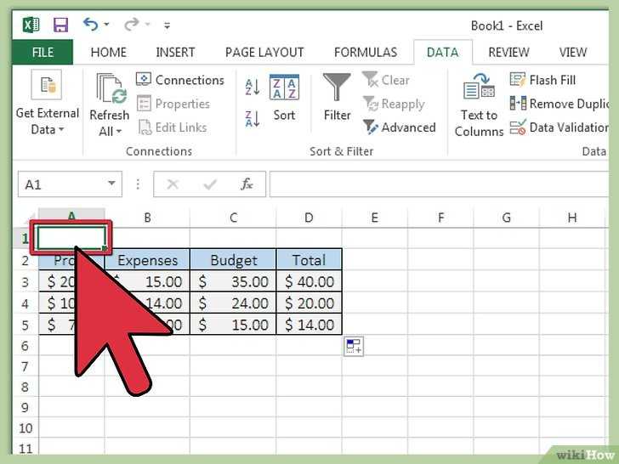The image size is (619, 464).
Task: Click inside the formula bar input
Action: point(439,184)
